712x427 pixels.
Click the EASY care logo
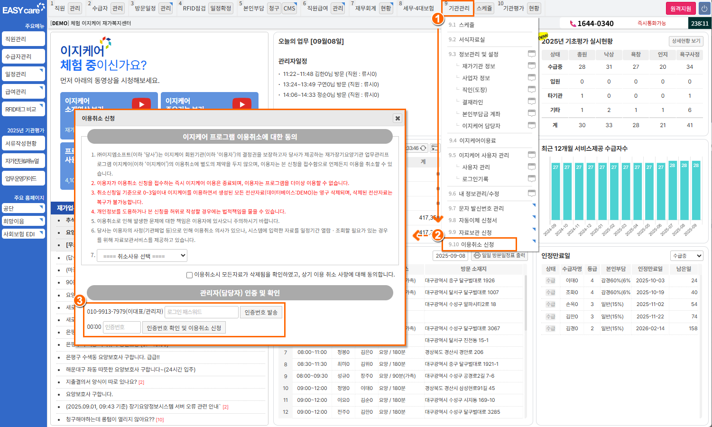tap(24, 9)
